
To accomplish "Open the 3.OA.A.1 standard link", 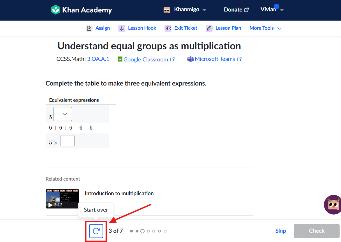I will pos(98,59).
